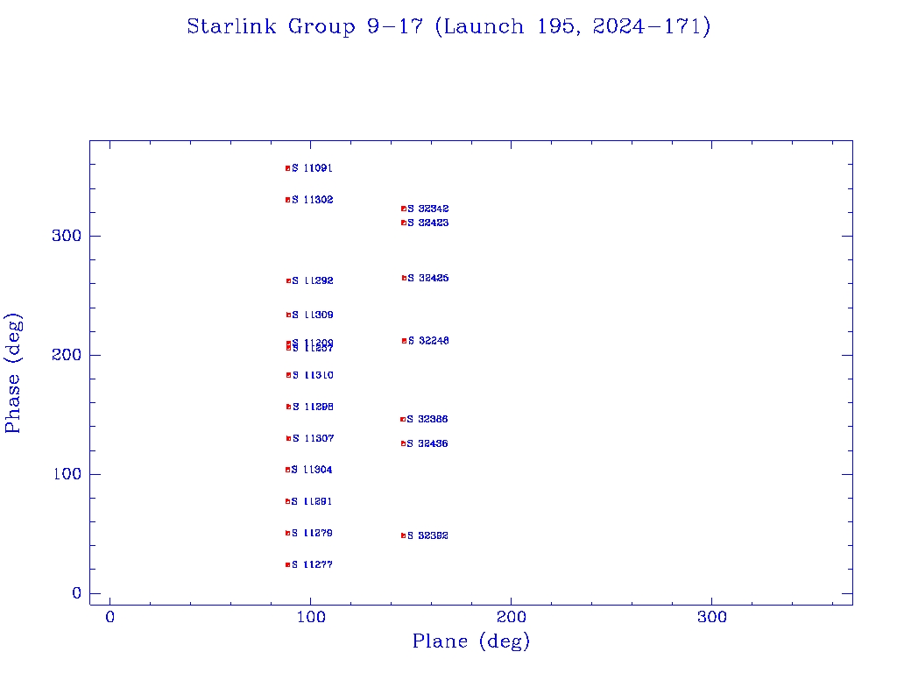Click the red marker beside S 32425
897x673 pixels.
405,278
